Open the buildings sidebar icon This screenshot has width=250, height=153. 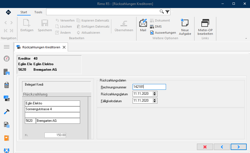point(7,72)
